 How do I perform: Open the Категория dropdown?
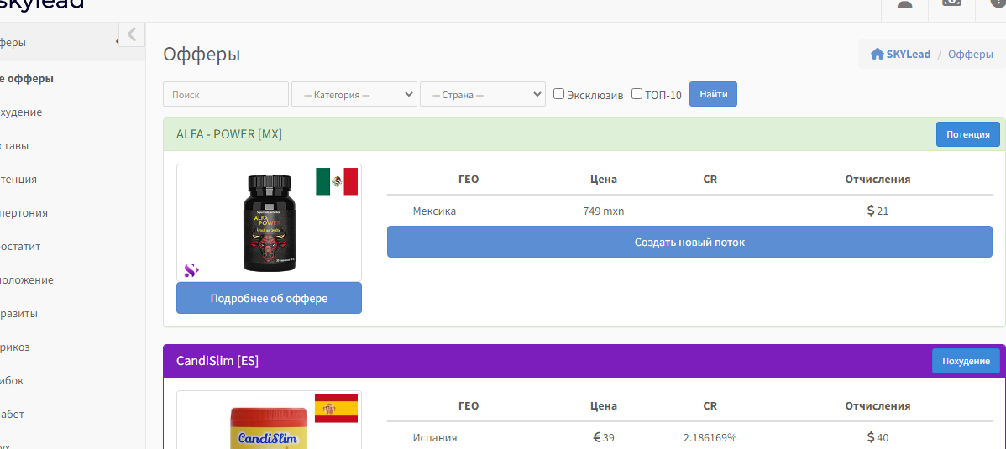[354, 94]
